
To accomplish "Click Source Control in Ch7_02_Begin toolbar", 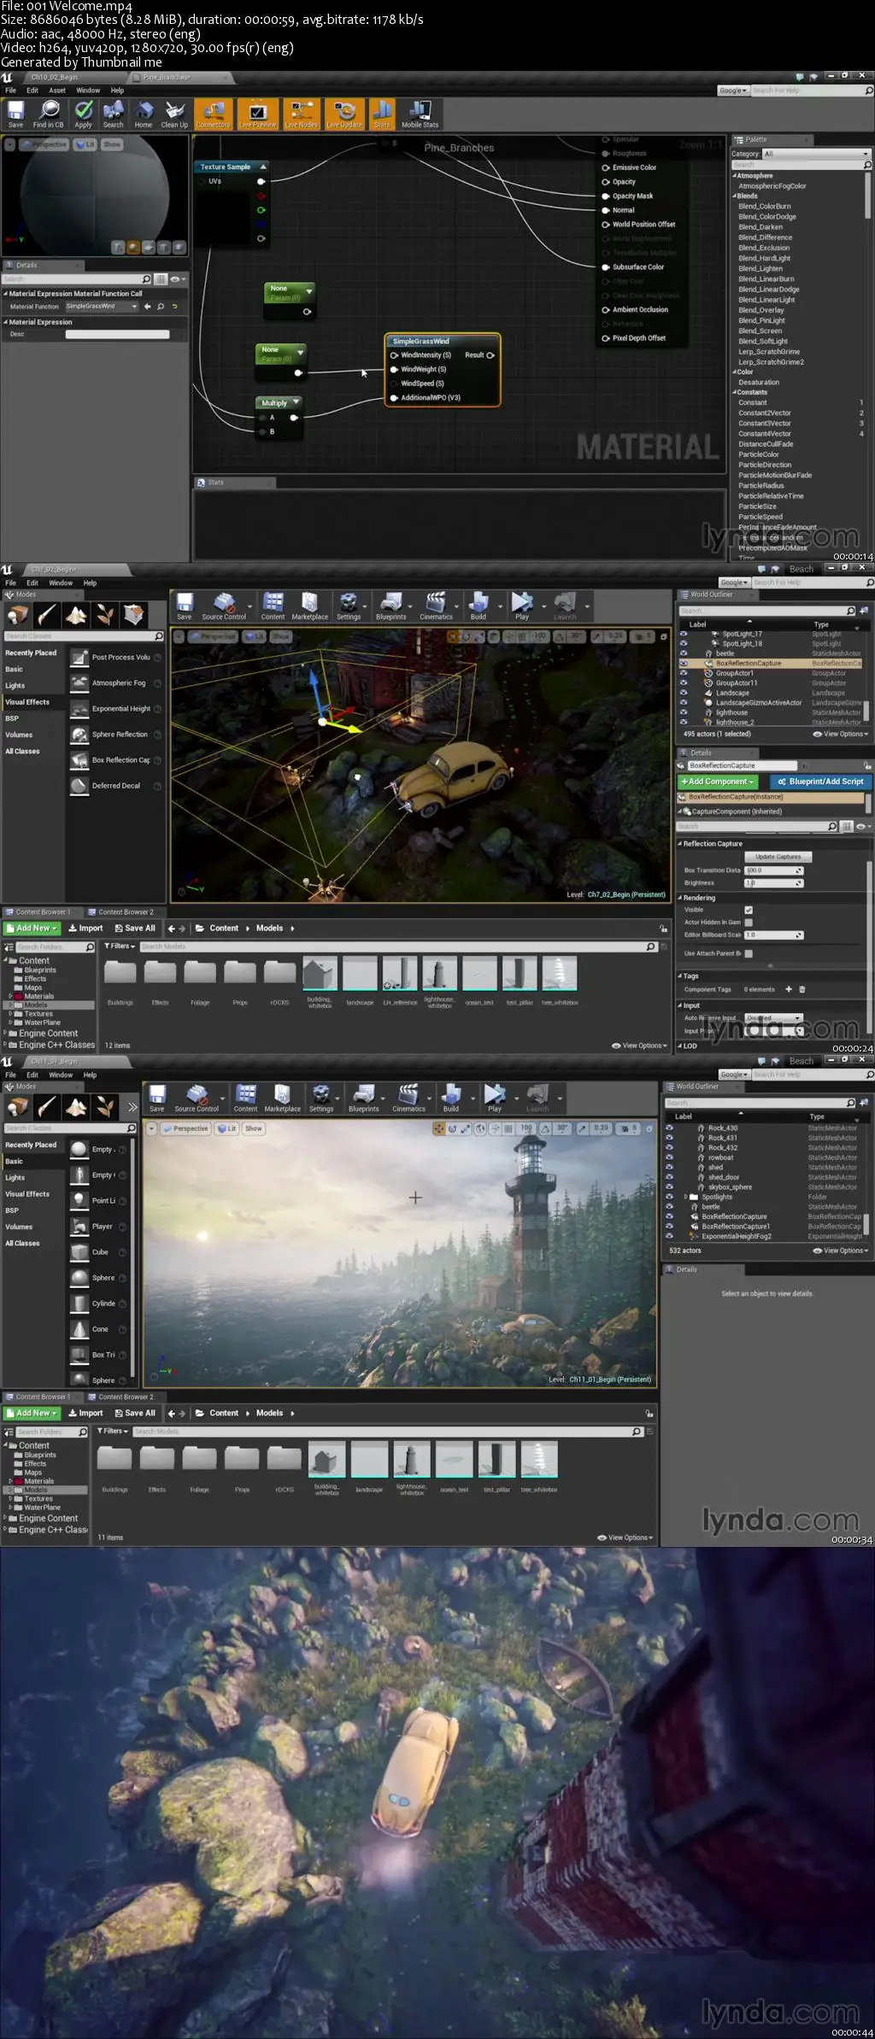I will (224, 606).
